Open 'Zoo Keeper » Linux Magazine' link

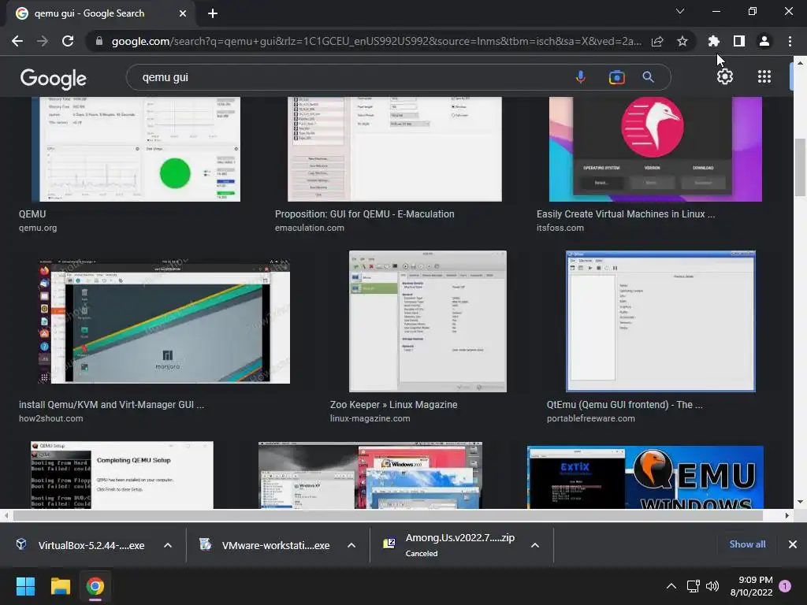pyautogui.click(x=394, y=405)
